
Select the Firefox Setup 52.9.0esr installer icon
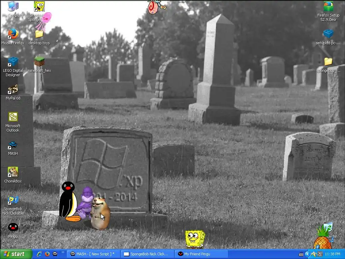328,11
